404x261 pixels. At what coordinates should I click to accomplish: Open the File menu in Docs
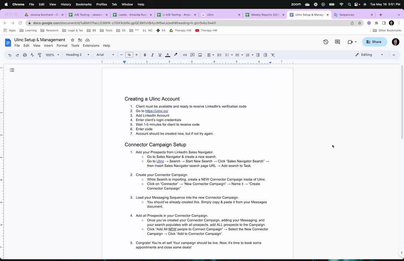pyautogui.click(x=17, y=45)
